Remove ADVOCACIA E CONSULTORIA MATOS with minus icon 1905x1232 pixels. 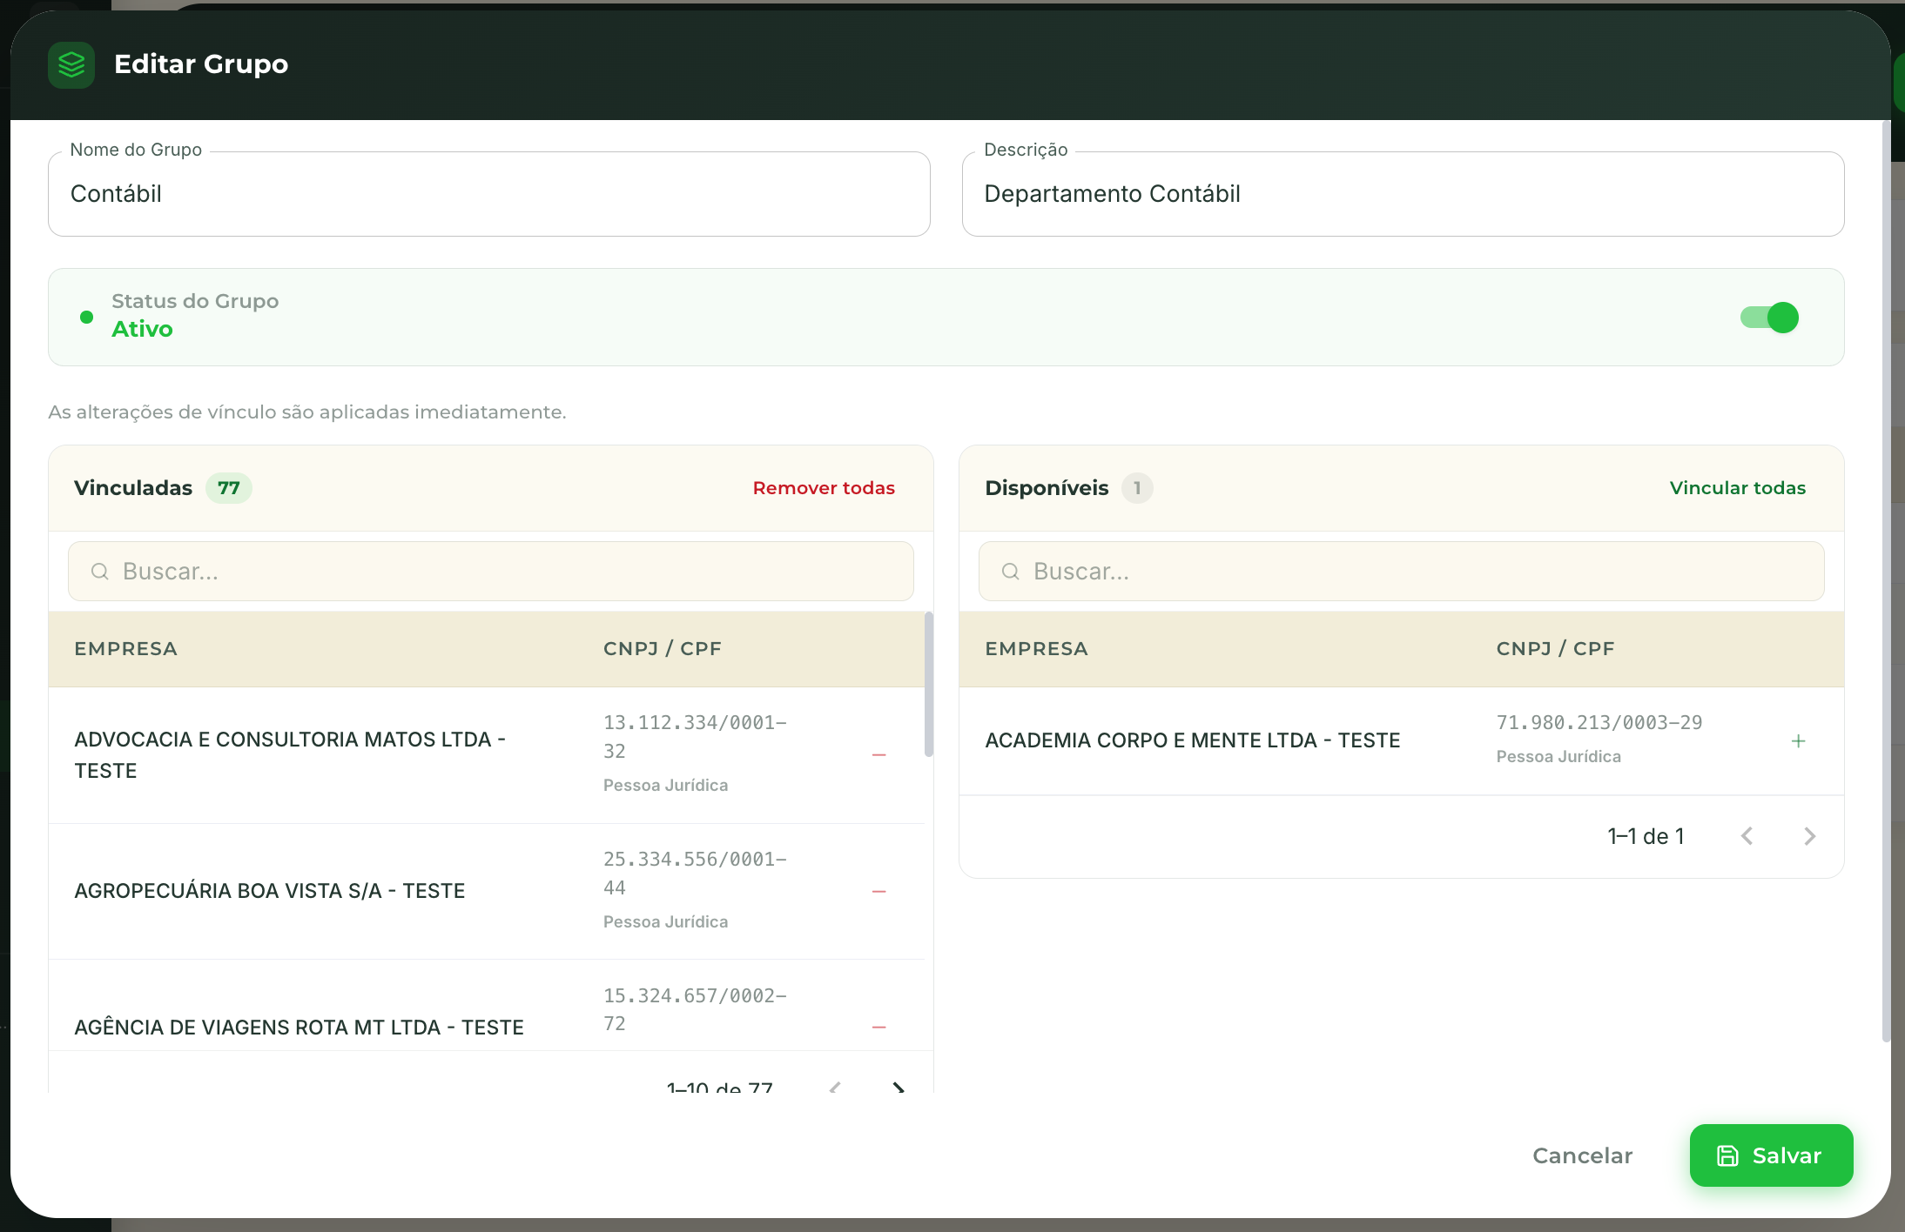(x=878, y=754)
